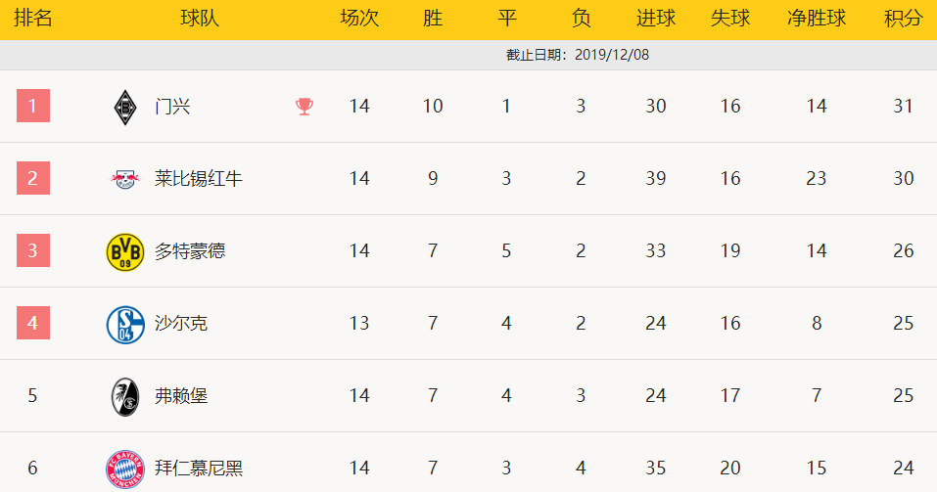Image resolution: width=937 pixels, height=492 pixels.
Task: Click the BVB 09 Dortmund logo
Action: coord(125,252)
